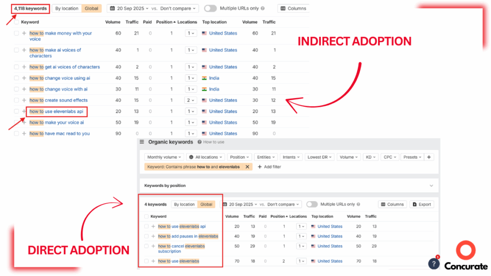Open hamburger menu next to Organic keywords
The width and height of the screenshot is (491, 276).
(x=142, y=142)
